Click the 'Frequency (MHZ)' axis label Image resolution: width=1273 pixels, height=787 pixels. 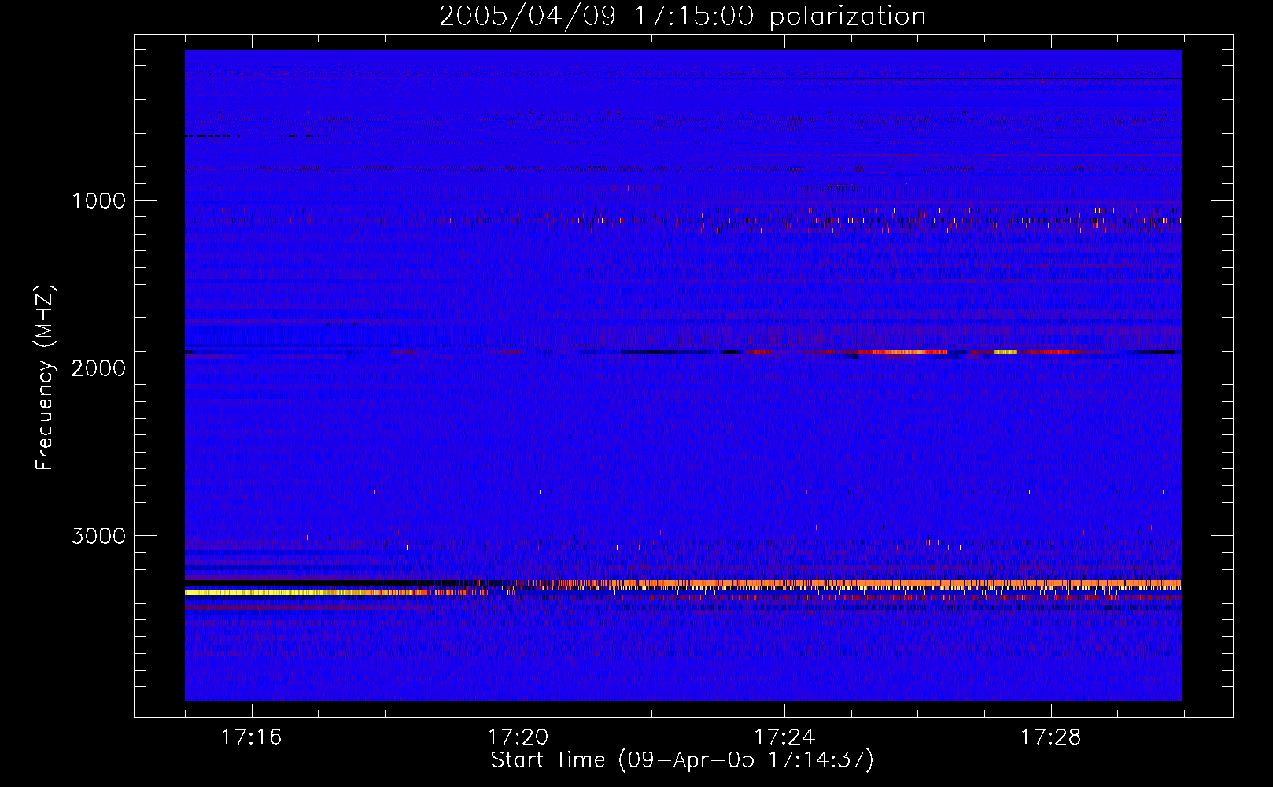coord(45,378)
